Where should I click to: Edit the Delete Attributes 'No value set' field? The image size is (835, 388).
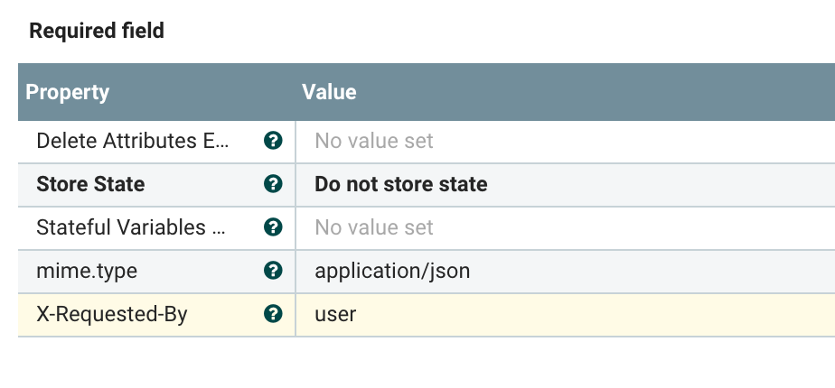point(374,141)
